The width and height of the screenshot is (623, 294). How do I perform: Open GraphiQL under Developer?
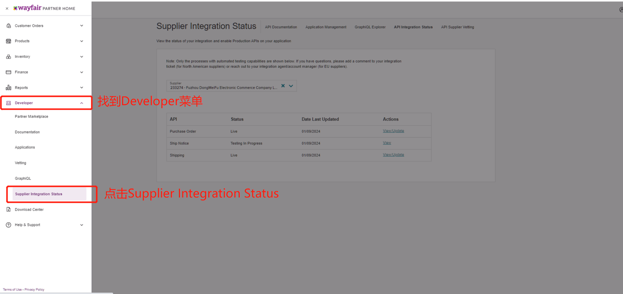pos(23,179)
